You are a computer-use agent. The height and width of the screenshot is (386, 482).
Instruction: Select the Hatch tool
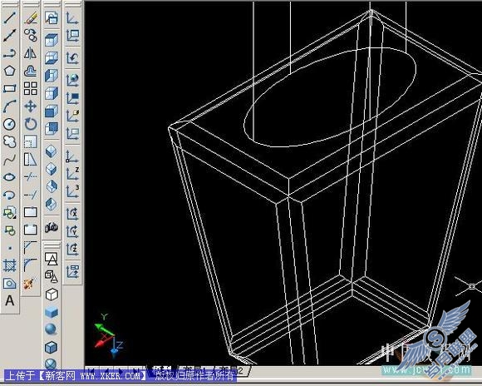[x=9, y=265]
